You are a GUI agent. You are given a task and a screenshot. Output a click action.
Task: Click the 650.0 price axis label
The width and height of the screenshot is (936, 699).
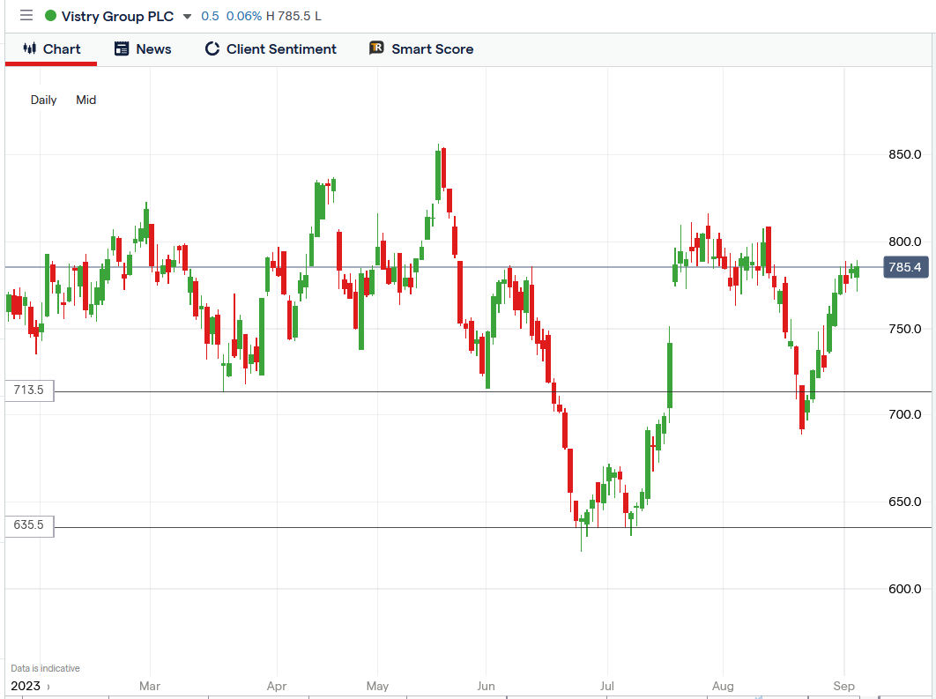pyautogui.click(x=905, y=502)
